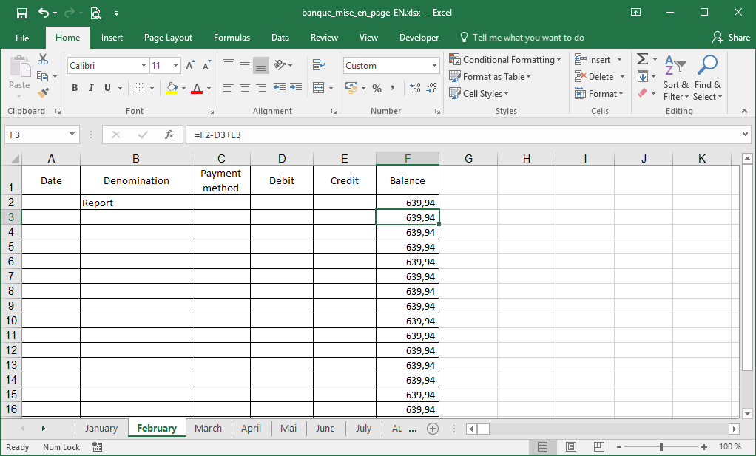This screenshot has width=756, height=456.
Task: Click the formula bar input field
Action: click(459, 135)
